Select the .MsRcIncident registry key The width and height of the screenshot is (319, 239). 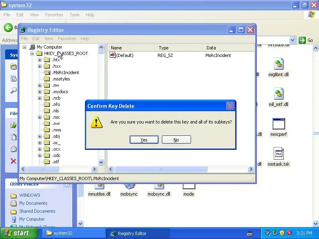[65, 72]
